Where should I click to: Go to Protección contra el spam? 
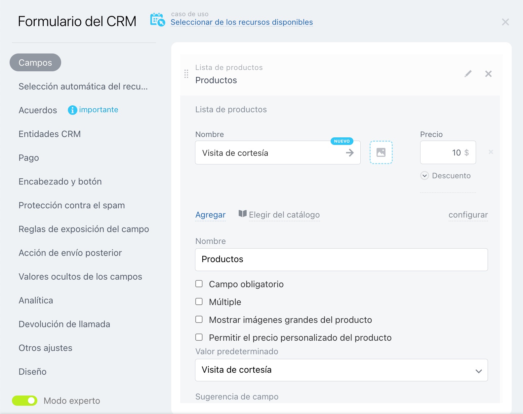coord(72,205)
